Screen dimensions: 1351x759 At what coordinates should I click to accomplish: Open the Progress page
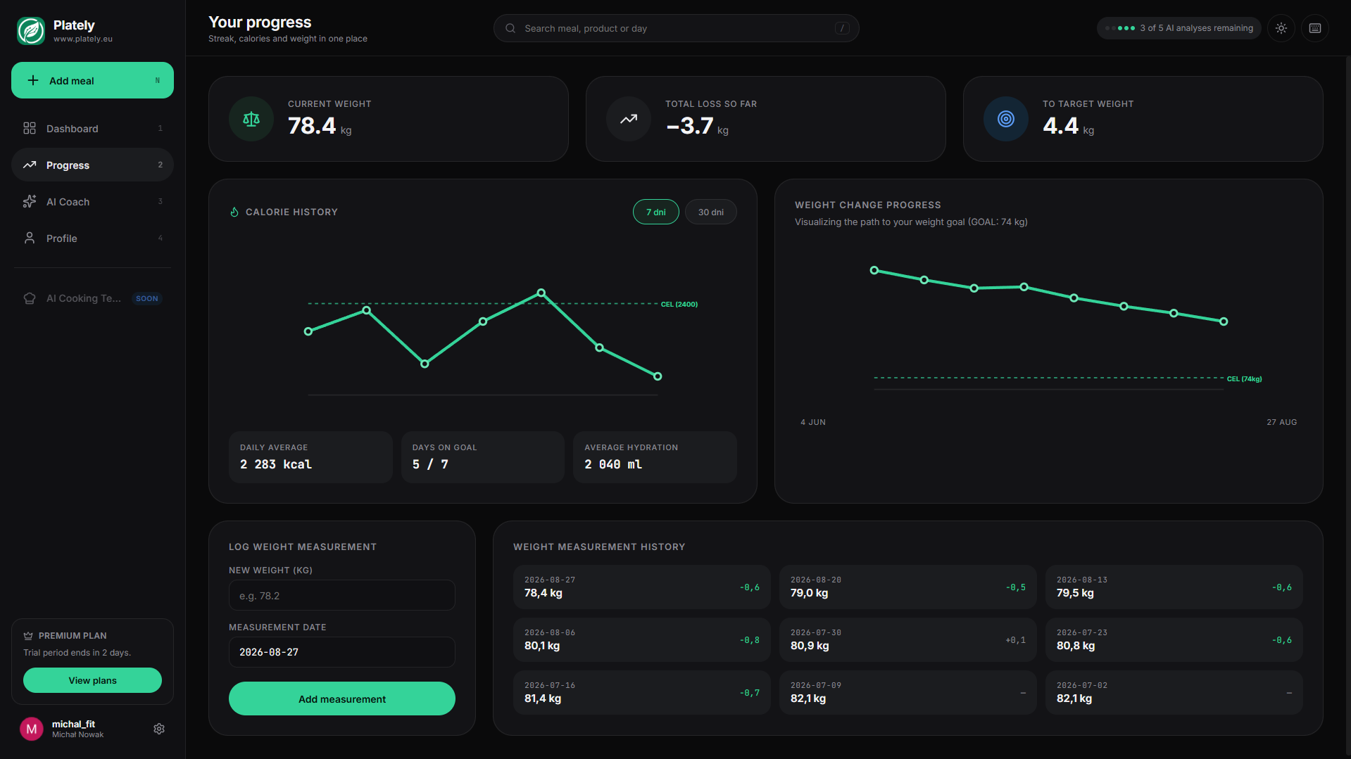pyautogui.click(x=92, y=165)
